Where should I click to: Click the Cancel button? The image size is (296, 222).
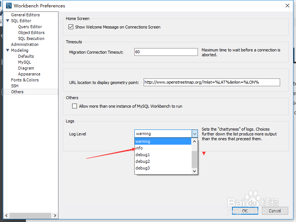[275, 211]
